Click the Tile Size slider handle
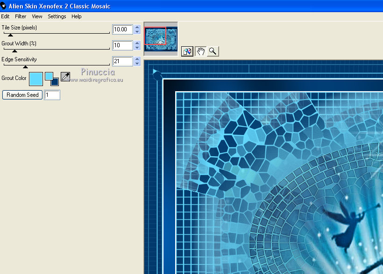Viewport: 383px width, 274px height. click(x=10, y=35)
